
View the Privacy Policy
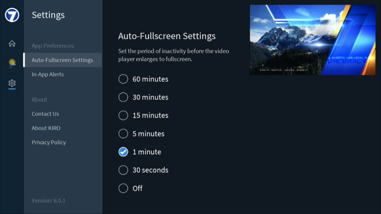(x=49, y=142)
